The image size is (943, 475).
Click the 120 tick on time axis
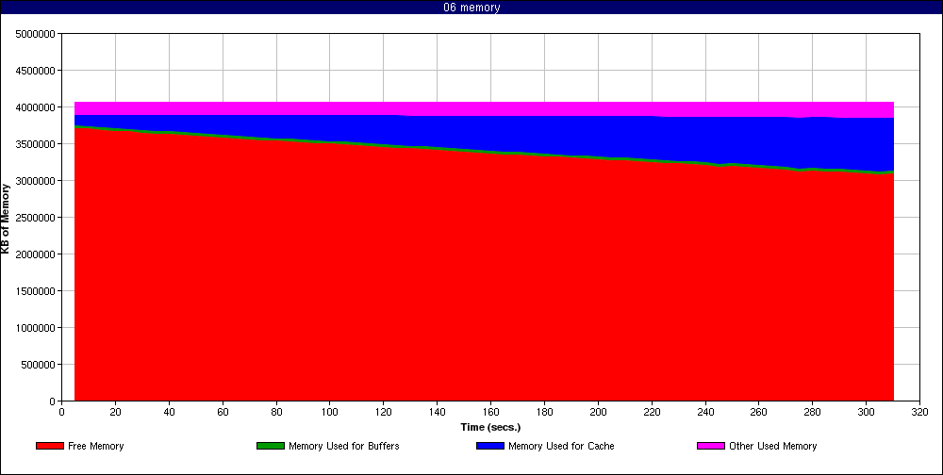coord(383,413)
